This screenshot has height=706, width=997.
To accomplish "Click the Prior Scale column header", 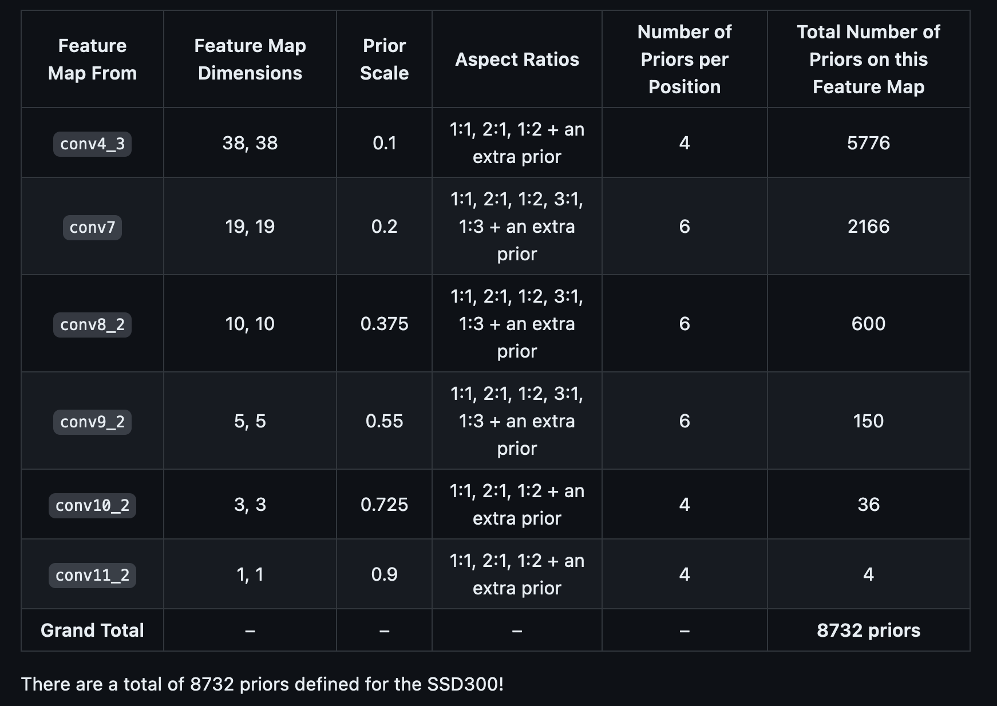I will [384, 60].
